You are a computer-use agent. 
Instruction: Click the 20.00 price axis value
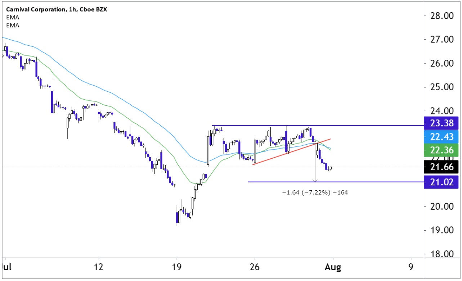(441, 206)
